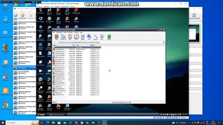Open Dispositivos menu in the VM window
The image size is (223, 125).
coord(65,7)
